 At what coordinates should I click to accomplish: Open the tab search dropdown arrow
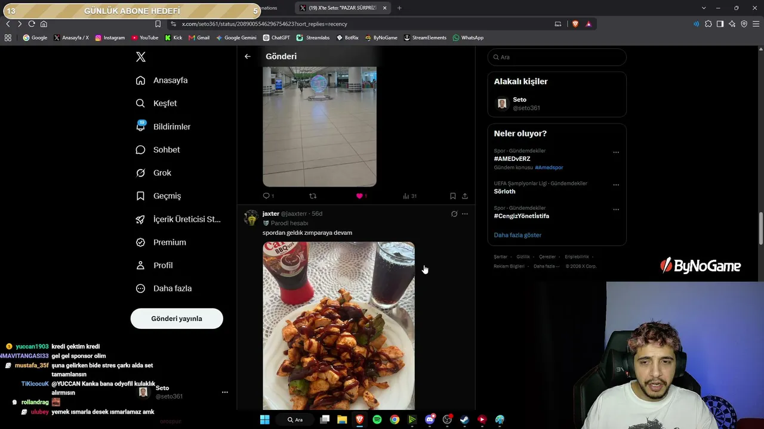704,8
